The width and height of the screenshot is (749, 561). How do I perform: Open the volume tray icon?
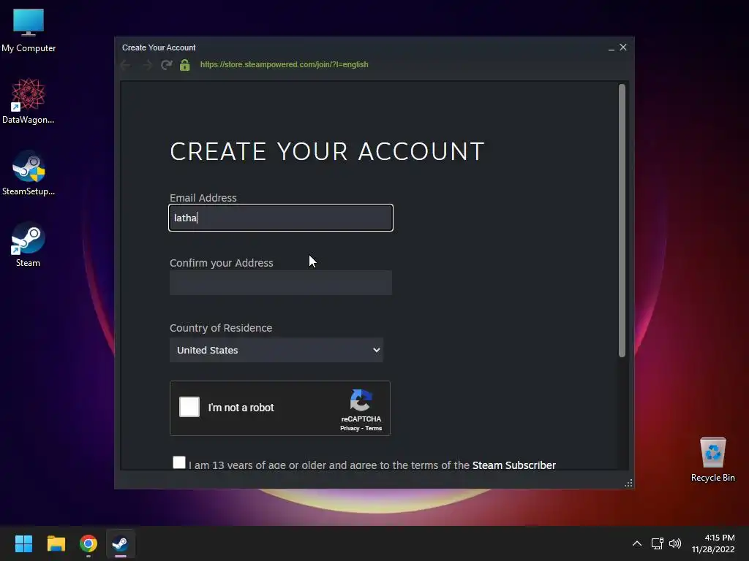(675, 543)
